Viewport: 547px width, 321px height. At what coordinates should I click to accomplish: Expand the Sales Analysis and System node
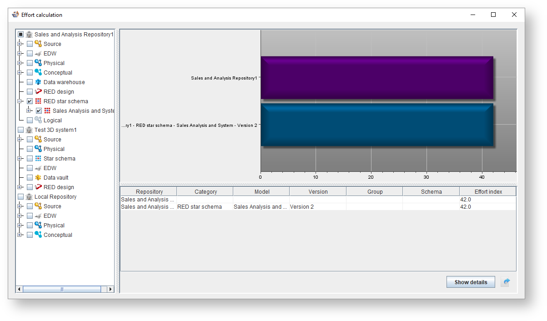click(x=29, y=111)
